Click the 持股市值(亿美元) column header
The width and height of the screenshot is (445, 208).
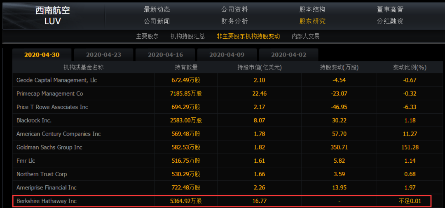tap(260, 68)
